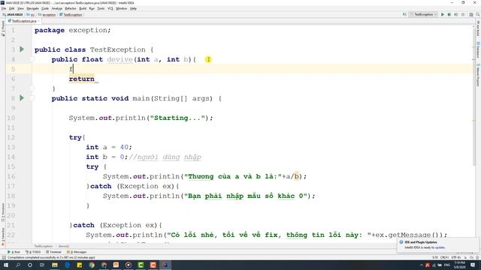Open Windows Action Center notifications
481x270 pixels.
pyautogui.click(x=473, y=265)
